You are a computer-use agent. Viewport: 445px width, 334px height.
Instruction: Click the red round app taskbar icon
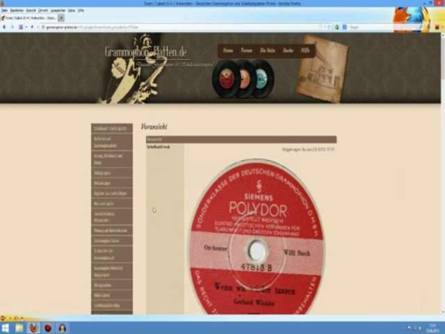point(48,328)
